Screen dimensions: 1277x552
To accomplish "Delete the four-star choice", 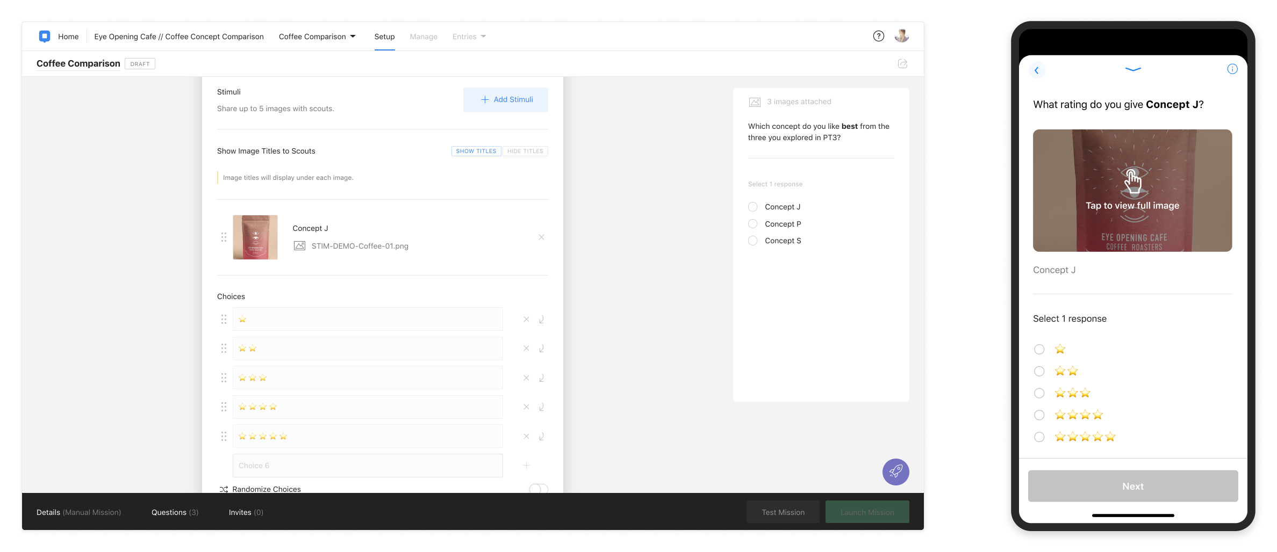I will (x=526, y=407).
